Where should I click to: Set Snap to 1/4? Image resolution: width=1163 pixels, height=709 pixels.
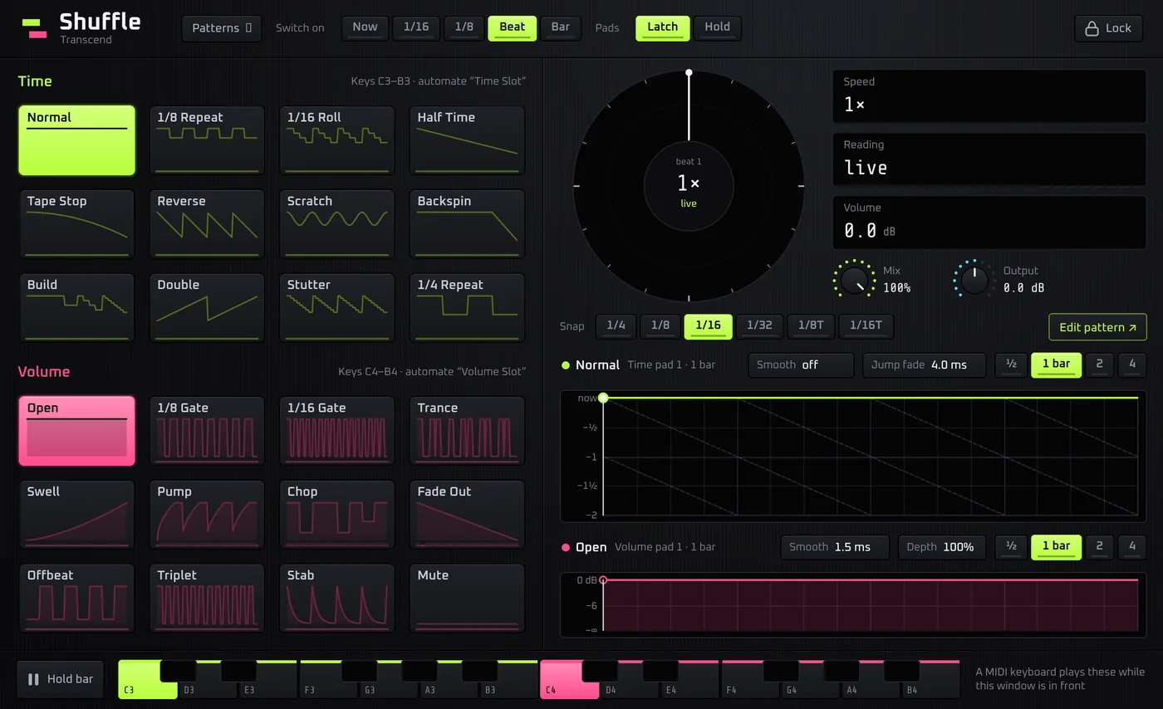(x=616, y=326)
